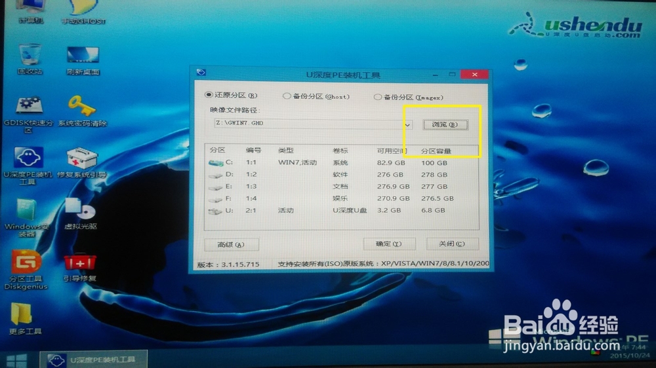Click the 6.8 GB capacity cell
This screenshot has height=368, width=656.
click(433, 211)
